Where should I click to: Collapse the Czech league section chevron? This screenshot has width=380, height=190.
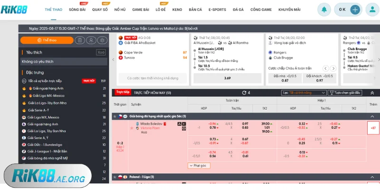click(372, 116)
